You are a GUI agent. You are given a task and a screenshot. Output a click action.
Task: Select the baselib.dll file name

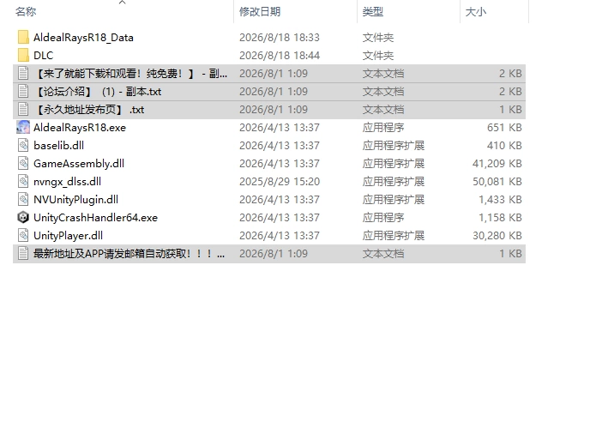tap(58, 145)
